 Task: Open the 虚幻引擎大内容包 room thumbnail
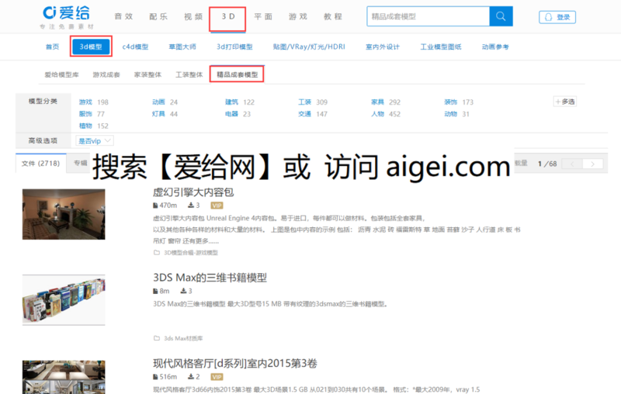64,214
